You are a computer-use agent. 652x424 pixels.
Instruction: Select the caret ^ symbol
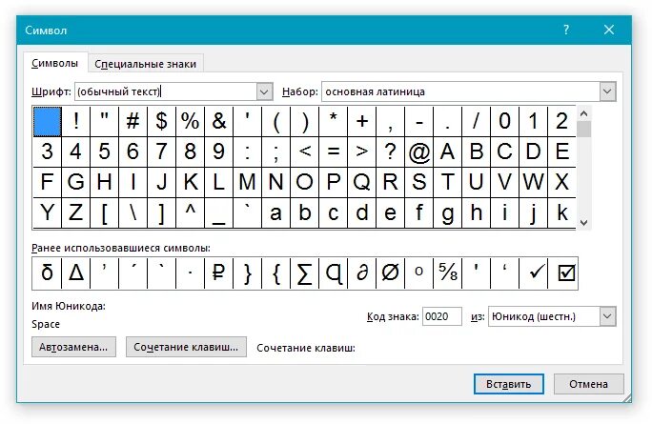coord(191,212)
